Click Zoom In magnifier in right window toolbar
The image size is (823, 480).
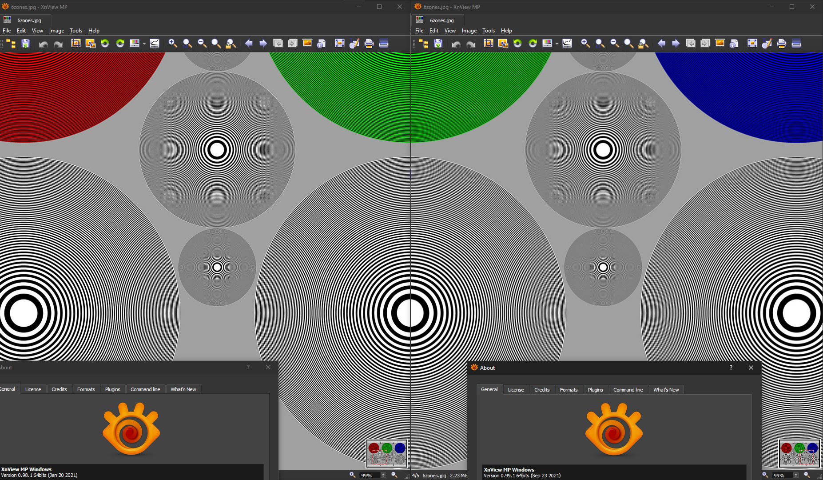[585, 43]
